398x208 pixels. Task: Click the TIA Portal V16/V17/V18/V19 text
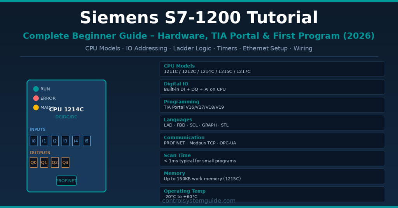pos(194,107)
